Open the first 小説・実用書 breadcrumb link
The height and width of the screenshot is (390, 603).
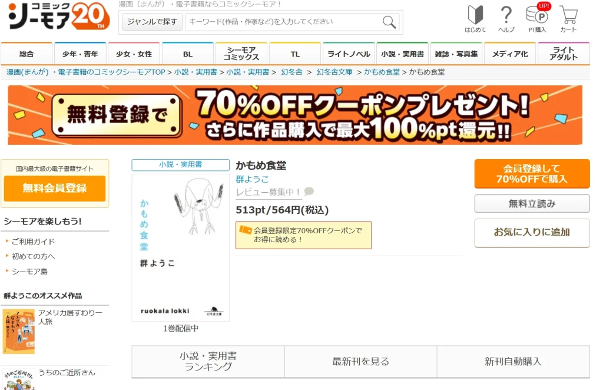(x=196, y=72)
